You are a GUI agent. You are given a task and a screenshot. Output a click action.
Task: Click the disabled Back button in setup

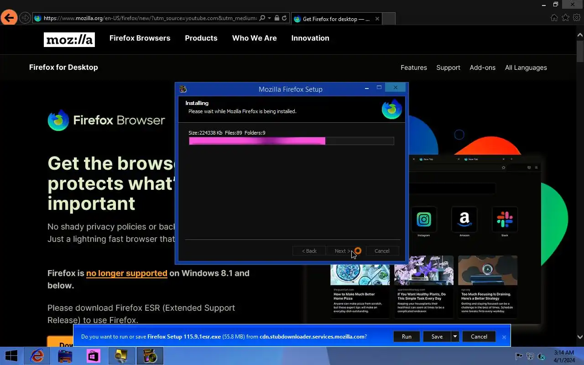tap(309, 251)
